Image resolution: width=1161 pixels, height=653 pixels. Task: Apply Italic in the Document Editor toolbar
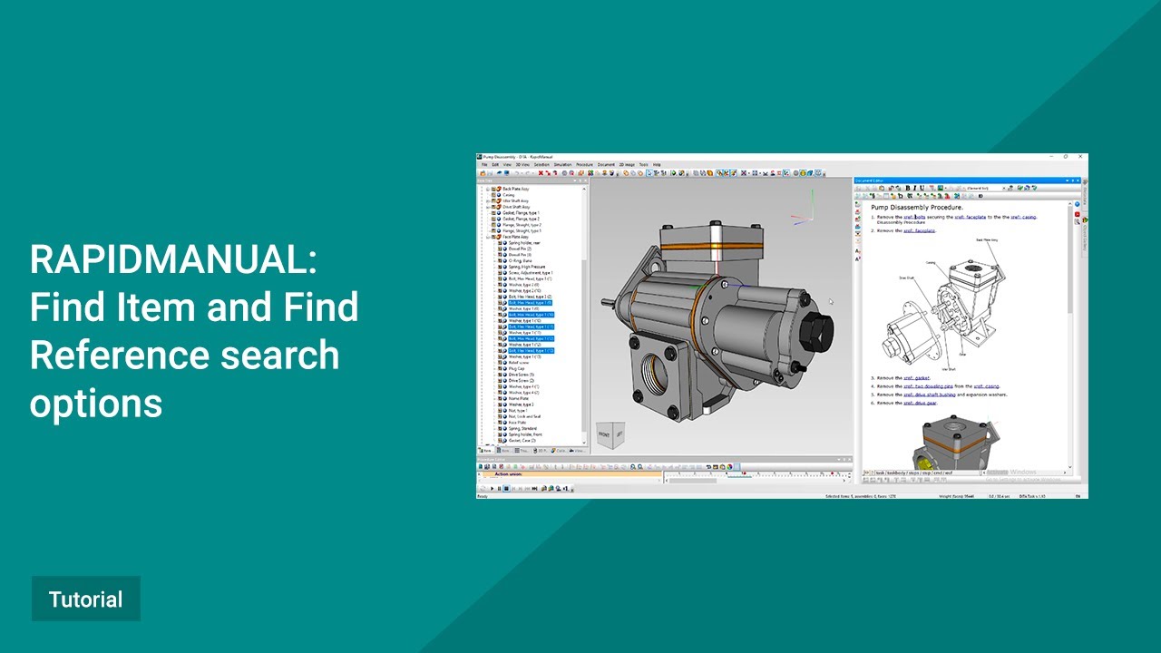coord(914,189)
